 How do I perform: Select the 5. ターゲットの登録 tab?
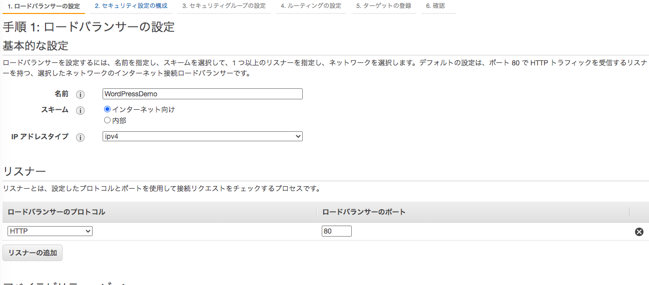click(384, 6)
